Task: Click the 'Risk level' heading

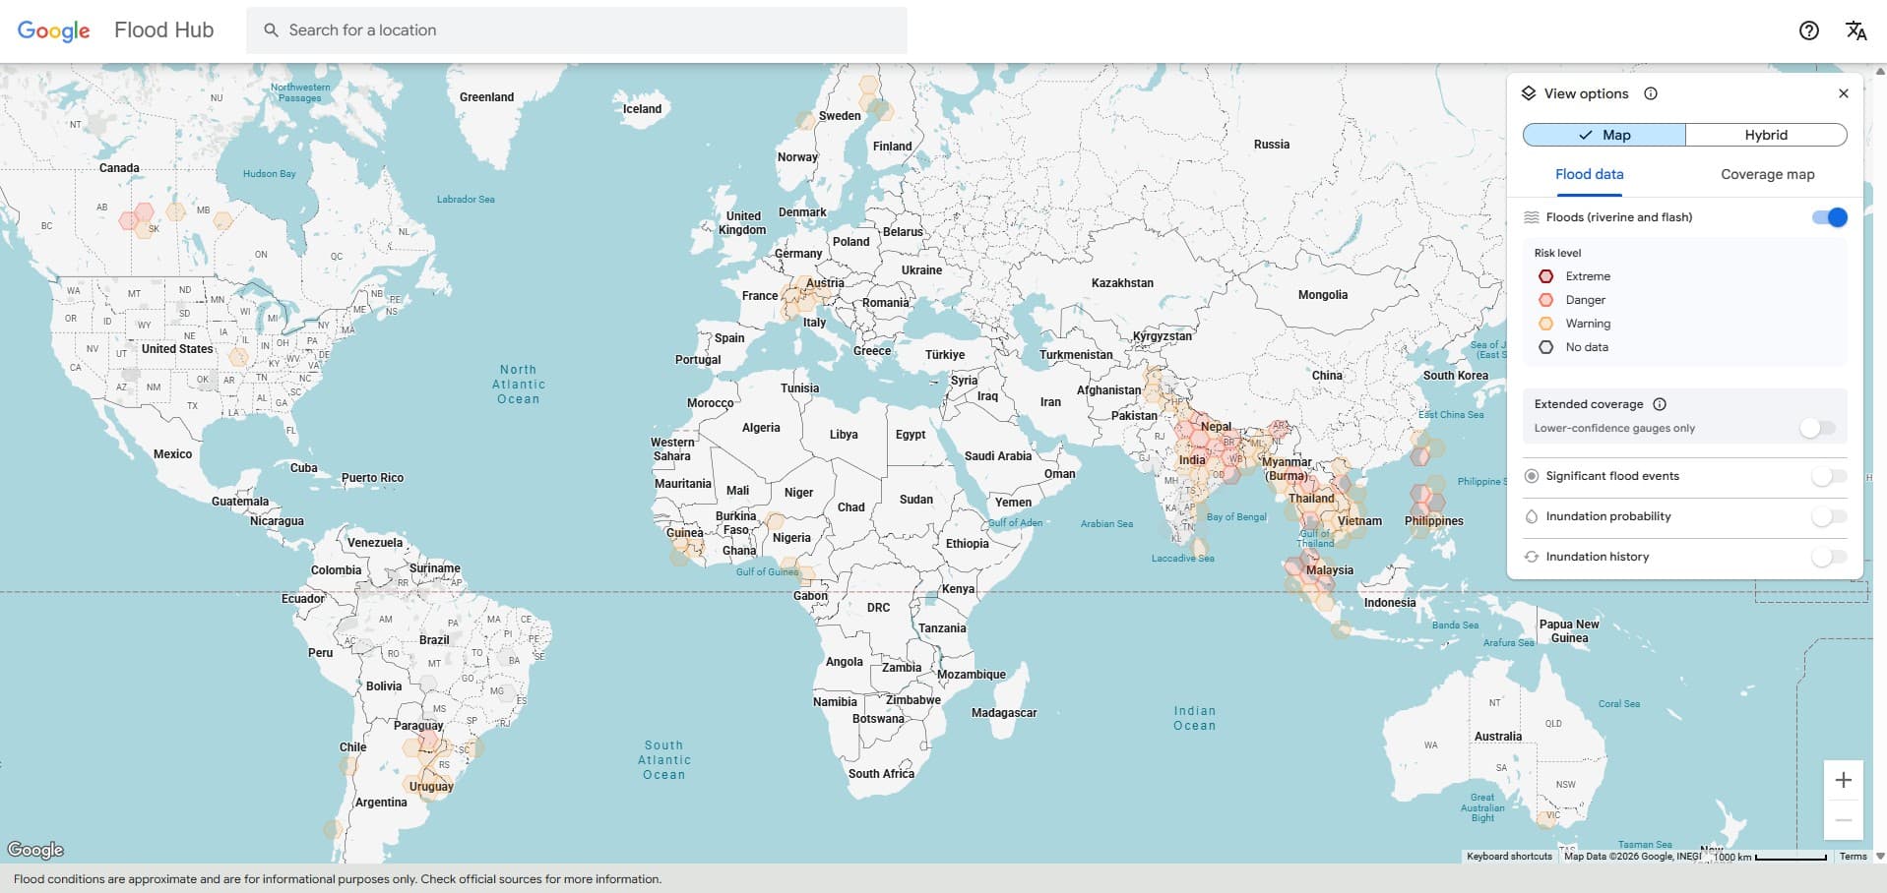Action: [x=1557, y=253]
